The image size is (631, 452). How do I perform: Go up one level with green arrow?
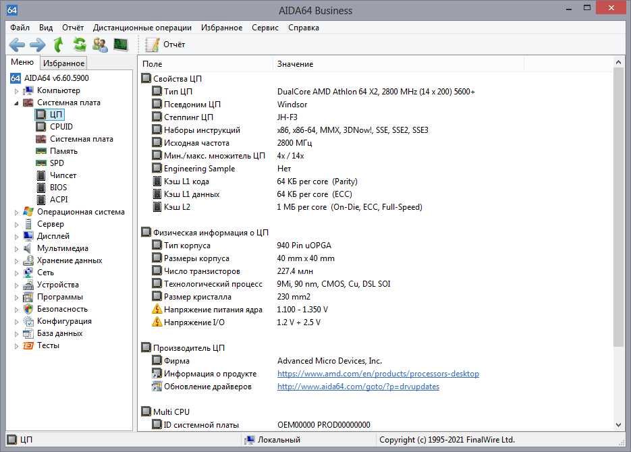coord(59,45)
